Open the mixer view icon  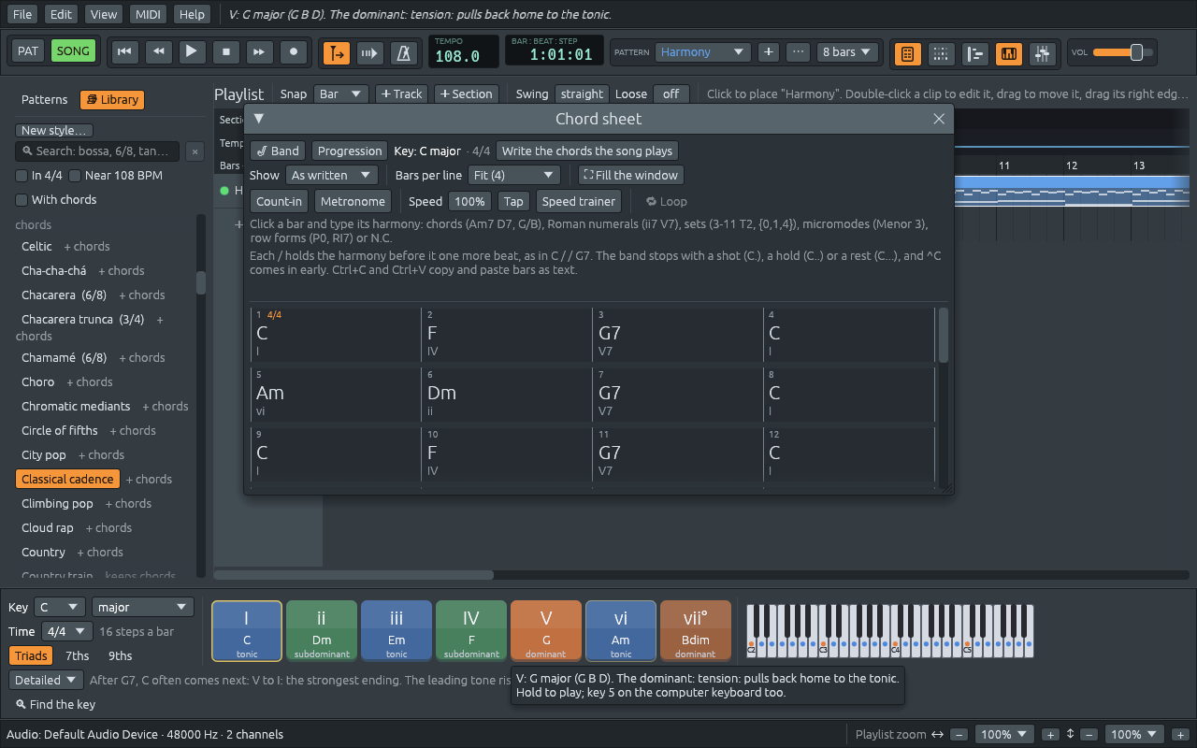[1043, 53]
